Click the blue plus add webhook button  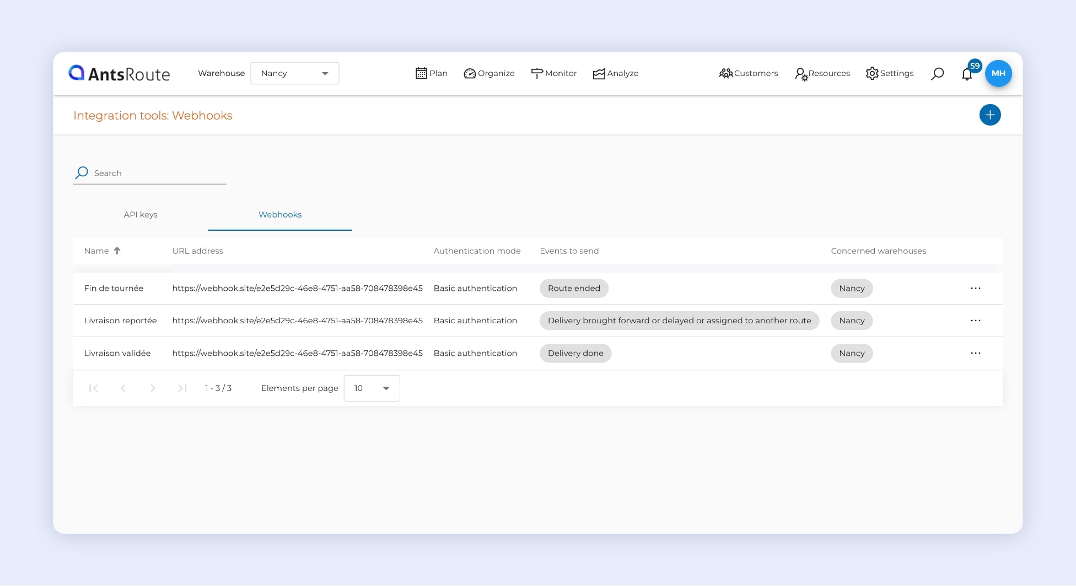tap(989, 115)
